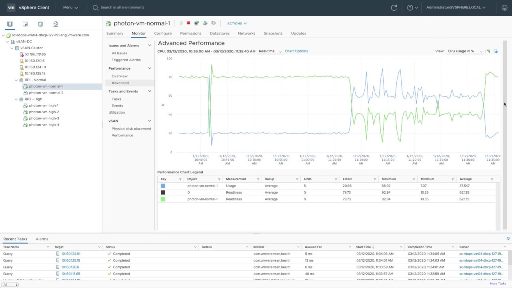Click the Chart Options link
The height and width of the screenshot is (288, 512).
tap(296, 51)
